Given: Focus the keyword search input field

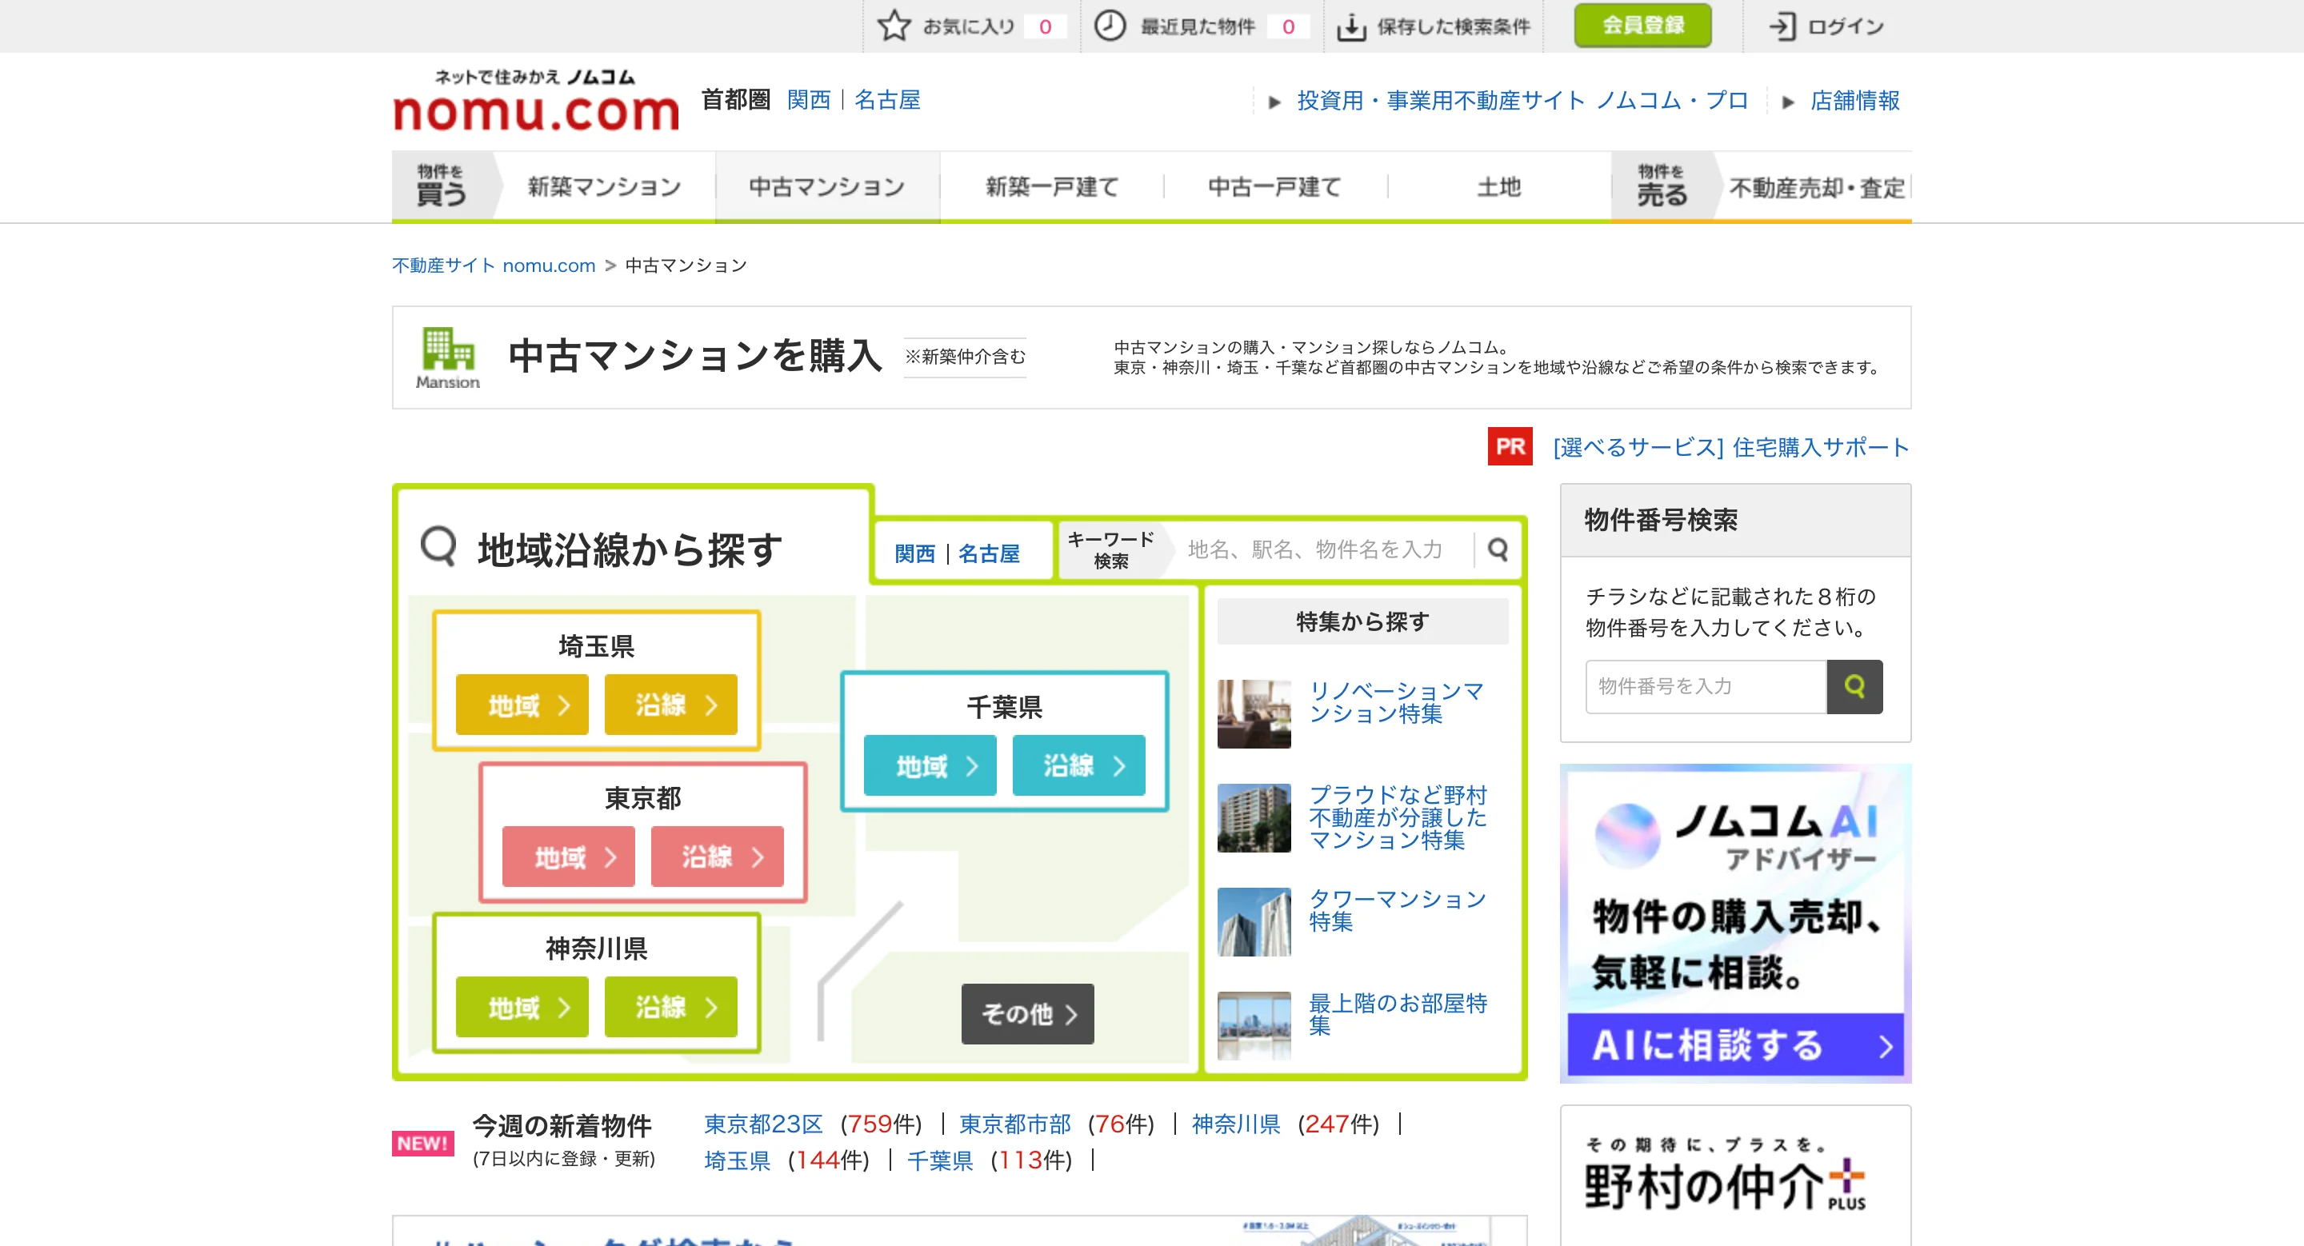Looking at the screenshot, I should click(1324, 549).
